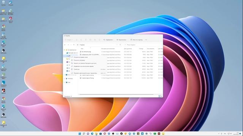The width and height of the screenshot is (243, 136).
Task: Click Очистить корзину toolbar button
Action: tap(137, 40)
